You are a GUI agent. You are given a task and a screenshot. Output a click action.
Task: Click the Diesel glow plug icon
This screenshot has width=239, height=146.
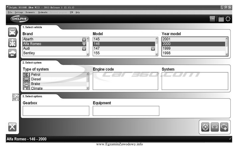26,79
